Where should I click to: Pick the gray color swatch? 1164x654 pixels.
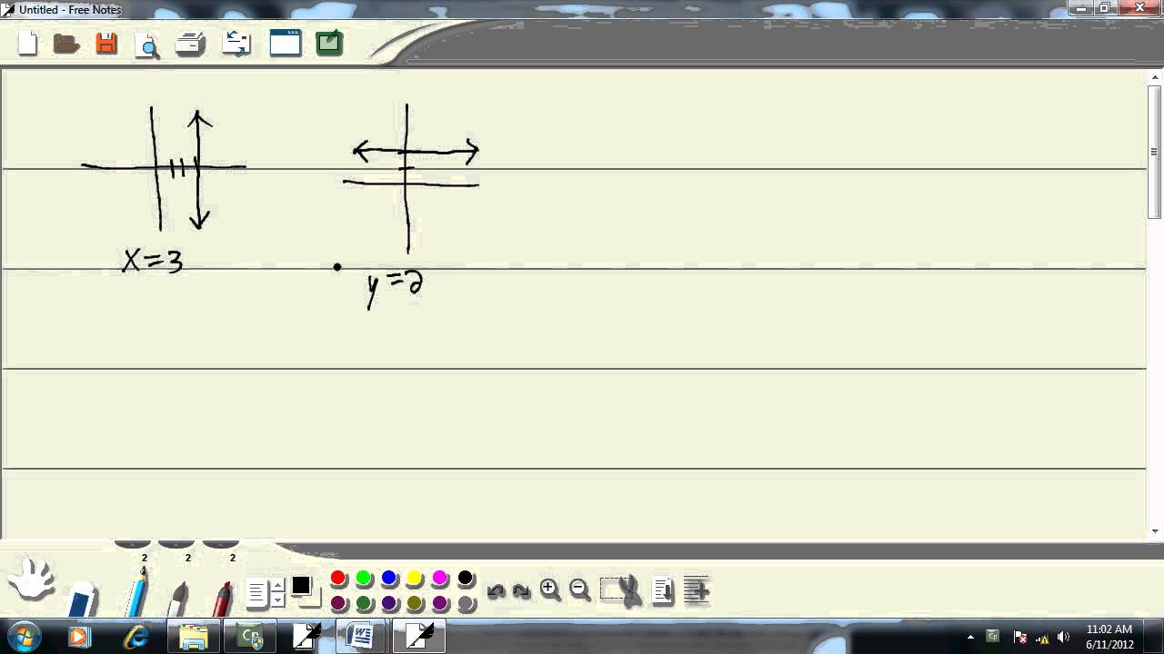[466, 603]
